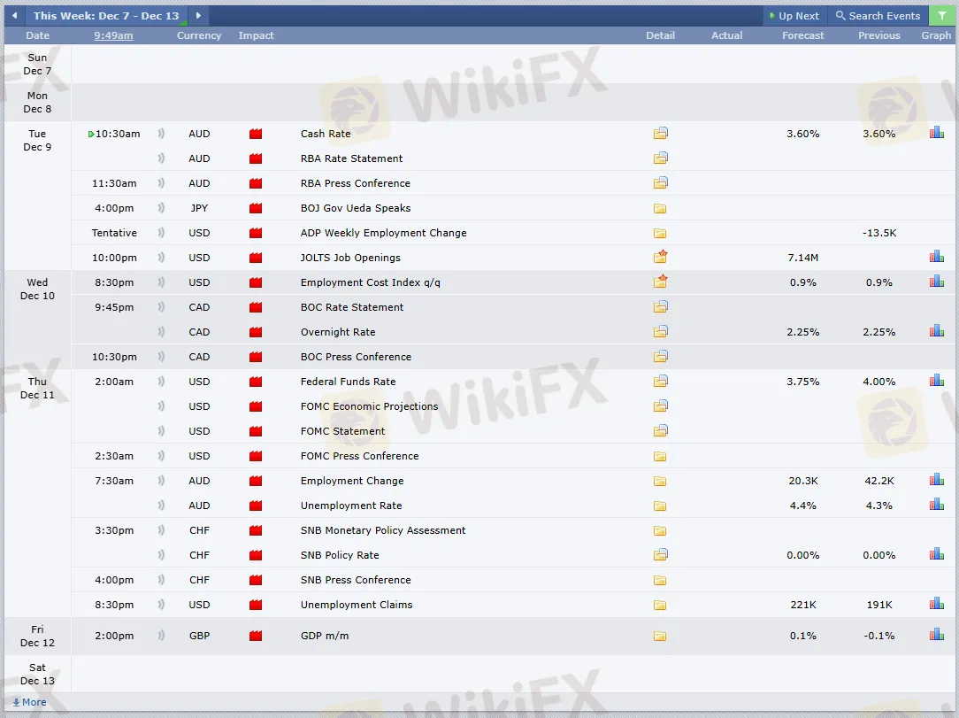Toggle sound alert for FOMC Press Conference

click(x=162, y=456)
